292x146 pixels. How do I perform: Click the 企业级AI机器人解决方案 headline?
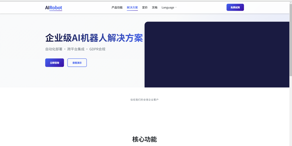94,38
